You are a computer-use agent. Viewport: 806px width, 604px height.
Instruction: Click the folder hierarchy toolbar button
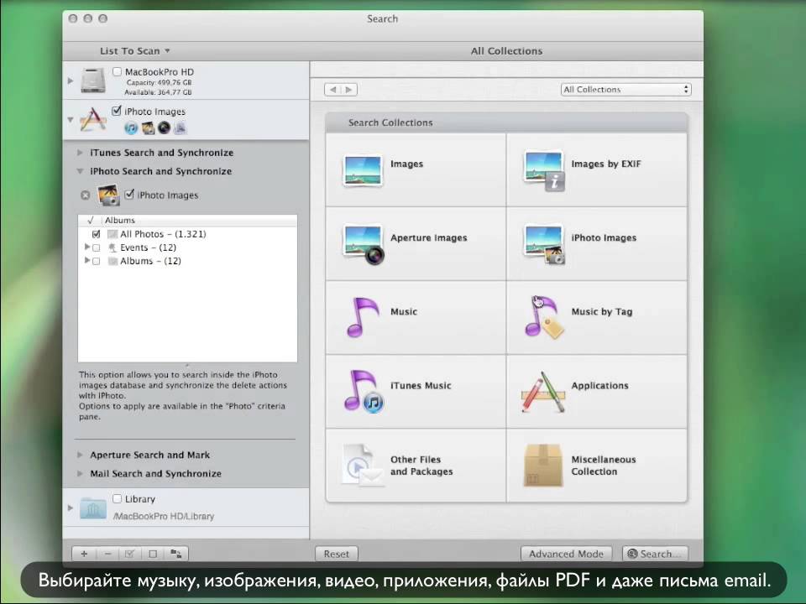tap(175, 554)
